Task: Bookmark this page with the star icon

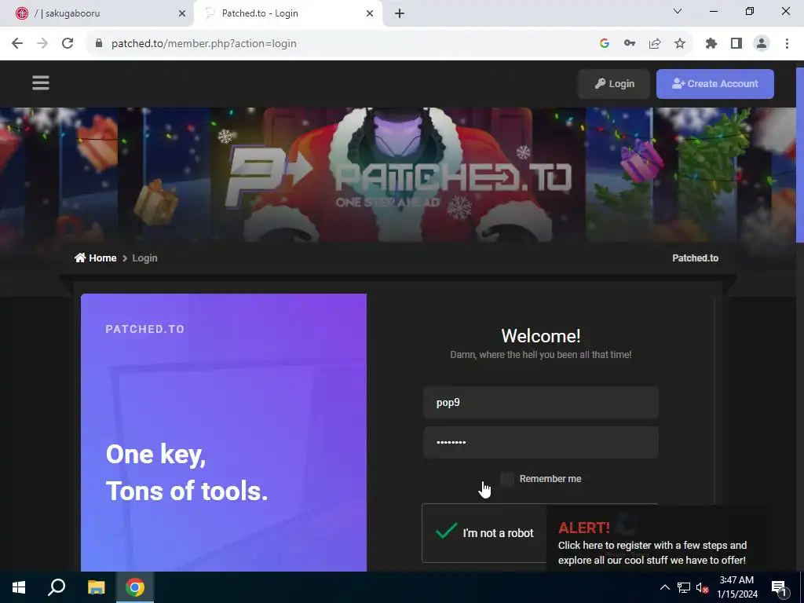Action: (680, 44)
